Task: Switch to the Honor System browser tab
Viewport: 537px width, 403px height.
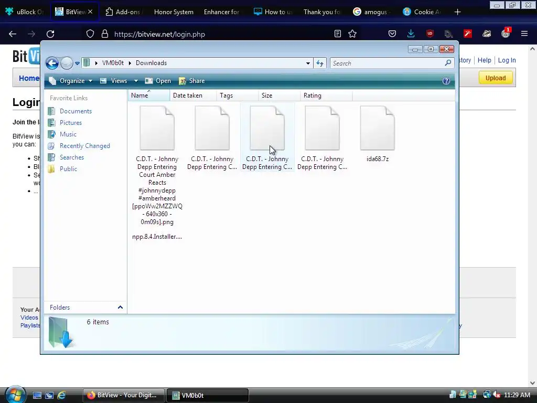Action: [174, 12]
